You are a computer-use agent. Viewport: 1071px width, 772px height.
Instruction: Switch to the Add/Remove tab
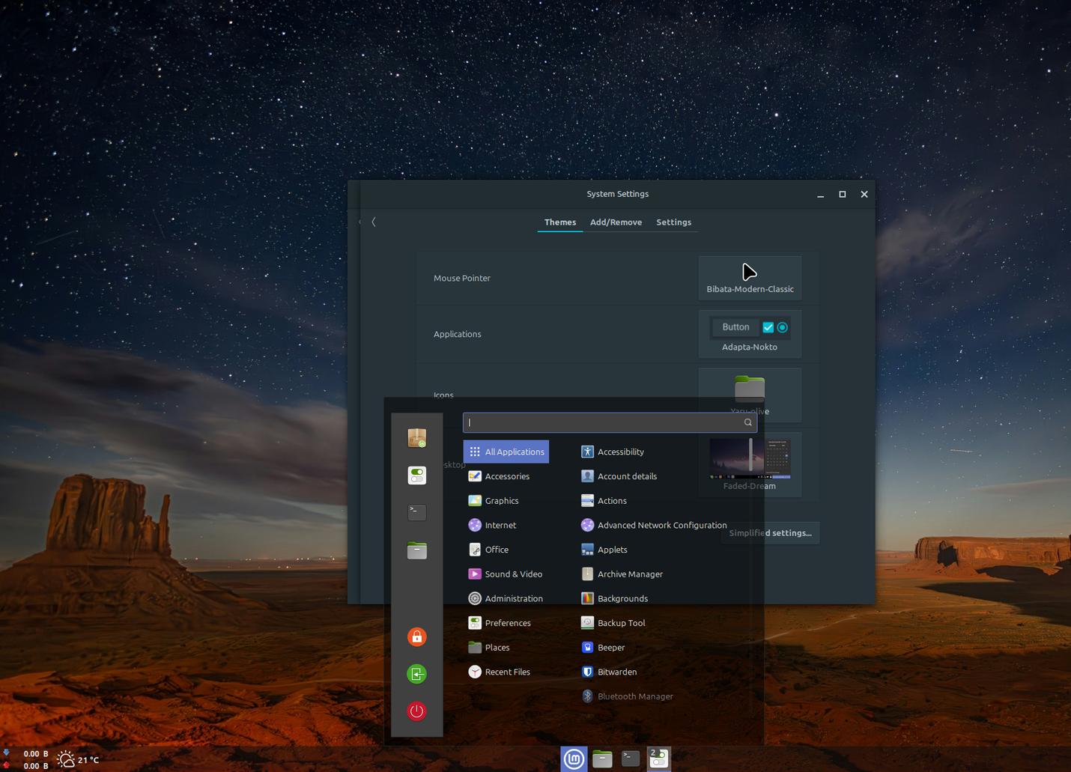pos(616,222)
